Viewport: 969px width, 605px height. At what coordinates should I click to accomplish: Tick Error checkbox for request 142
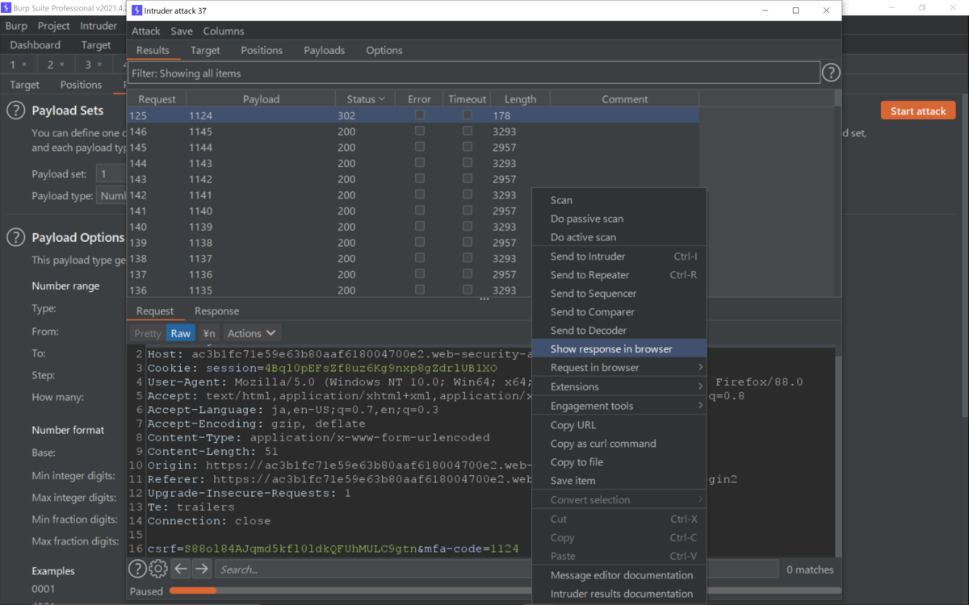[x=419, y=194]
